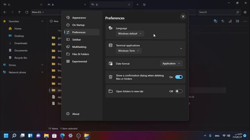Image resolution: width=250 pixels, height=140 pixels.
Task: Expand the Network drives section
Action: (42, 72)
